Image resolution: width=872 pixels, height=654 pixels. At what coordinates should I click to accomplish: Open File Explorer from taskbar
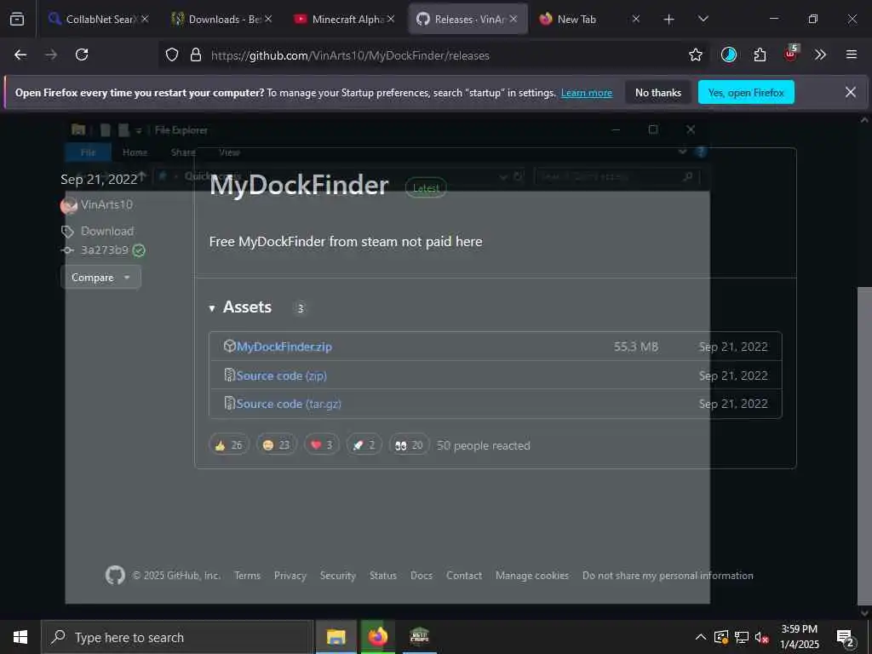point(336,637)
